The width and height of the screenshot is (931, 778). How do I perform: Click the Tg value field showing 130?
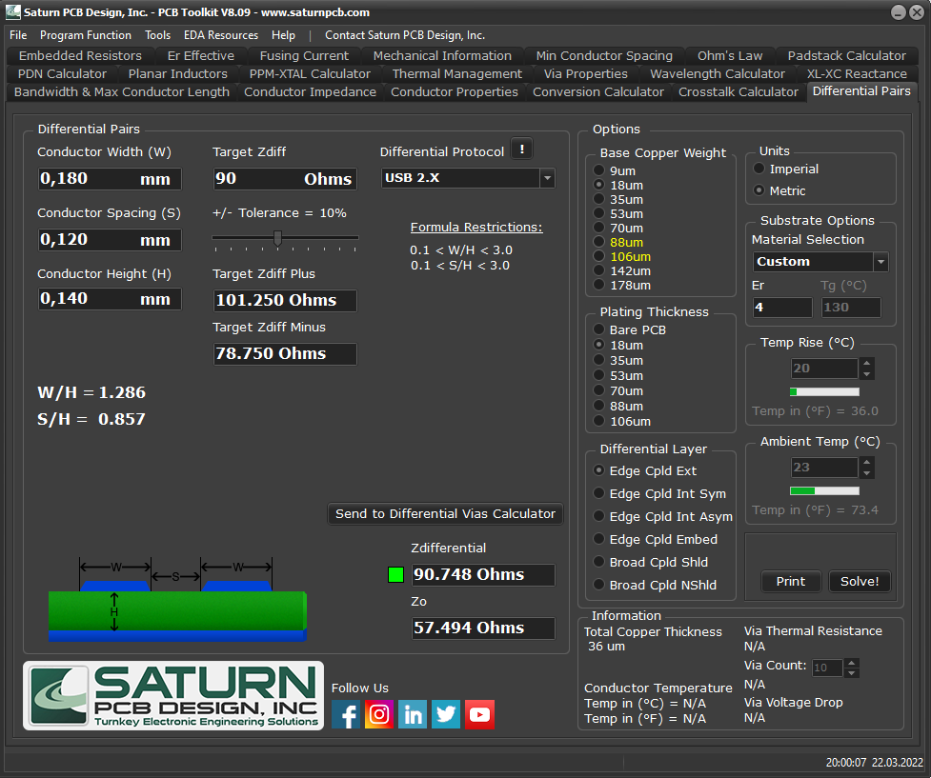(x=851, y=308)
